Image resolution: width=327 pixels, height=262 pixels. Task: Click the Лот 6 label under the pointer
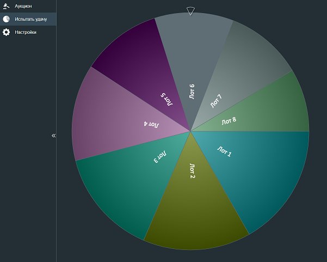[x=192, y=92]
